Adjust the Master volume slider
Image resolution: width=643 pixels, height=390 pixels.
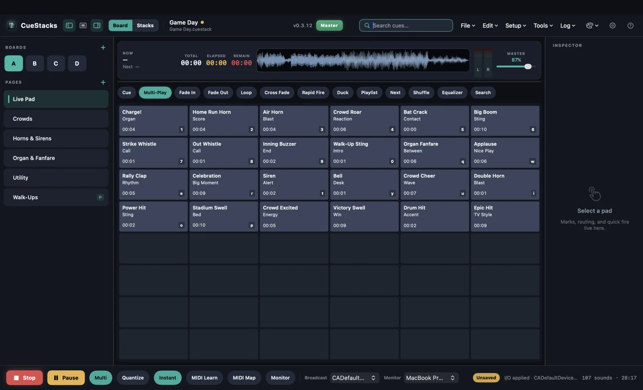[x=516, y=67]
